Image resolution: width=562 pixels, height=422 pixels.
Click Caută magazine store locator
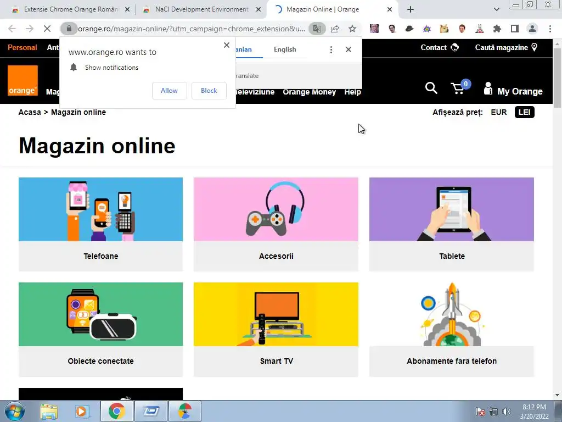click(x=506, y=47)
